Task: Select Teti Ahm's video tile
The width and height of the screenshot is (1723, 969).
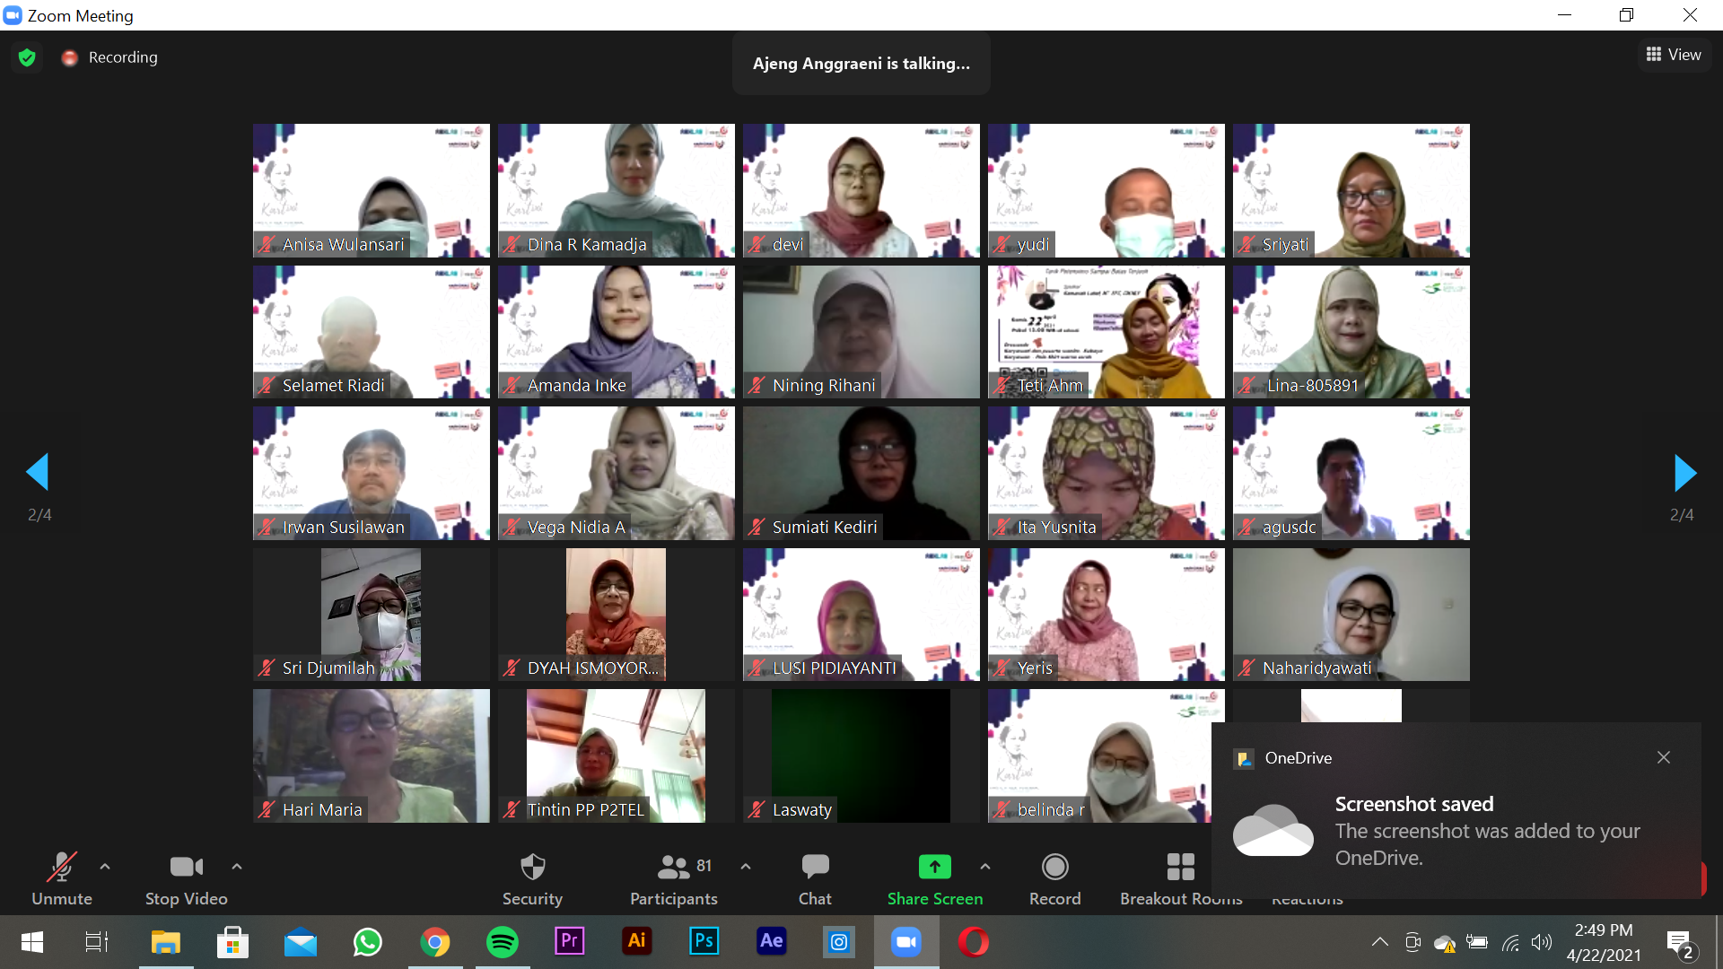Action: point(1106,332)
